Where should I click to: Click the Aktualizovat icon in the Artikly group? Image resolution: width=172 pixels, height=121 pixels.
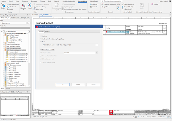[13, 7]
